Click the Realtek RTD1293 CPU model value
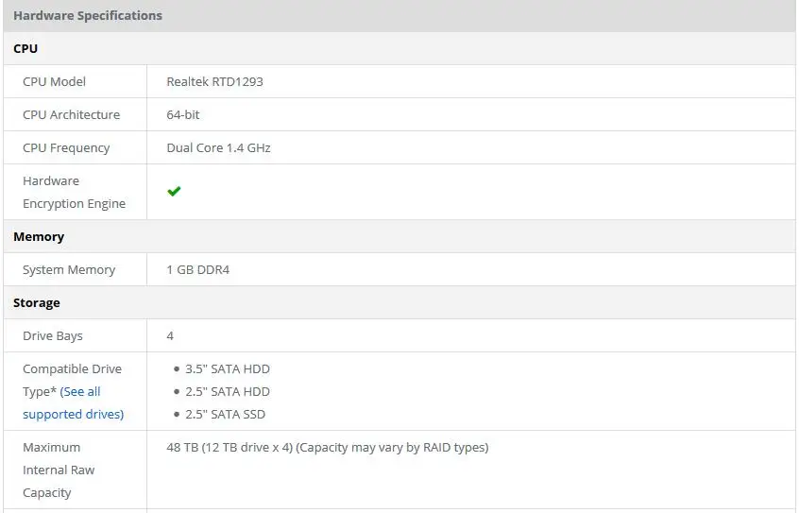799x513 pixels. point(214,81)
